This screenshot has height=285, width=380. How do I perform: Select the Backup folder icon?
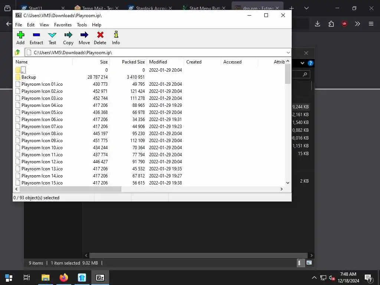pos(18,77)
